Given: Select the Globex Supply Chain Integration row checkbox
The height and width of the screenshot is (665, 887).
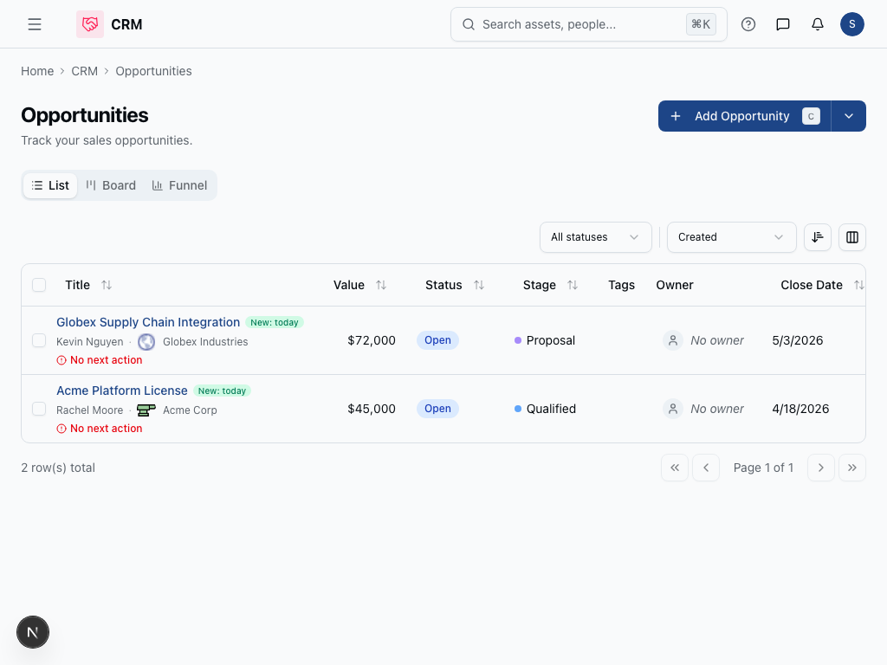Looking at the screenshot, I should [x=39, y=340].
